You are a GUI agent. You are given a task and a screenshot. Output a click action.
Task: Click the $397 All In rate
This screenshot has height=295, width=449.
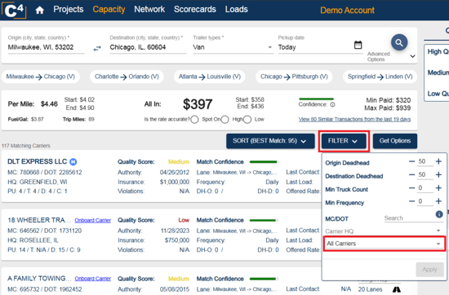tap(198, 104)
